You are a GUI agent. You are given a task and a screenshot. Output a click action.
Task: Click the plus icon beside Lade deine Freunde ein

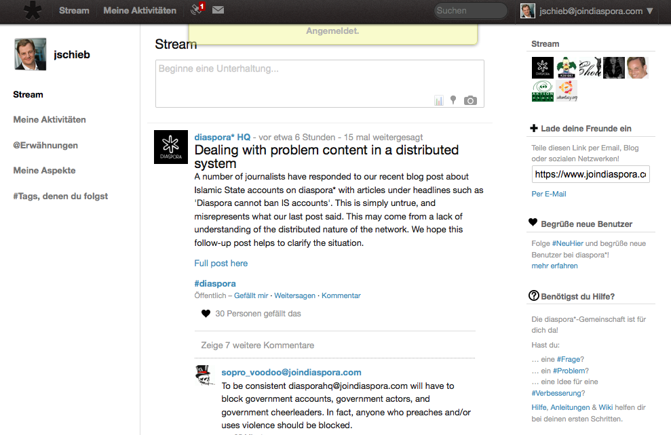pyautogui.click(x=534, y=128)
